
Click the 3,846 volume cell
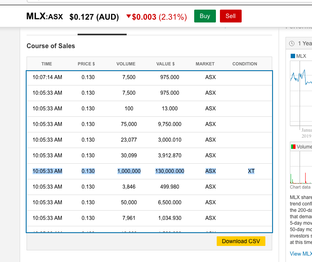(x=129, y=187)
